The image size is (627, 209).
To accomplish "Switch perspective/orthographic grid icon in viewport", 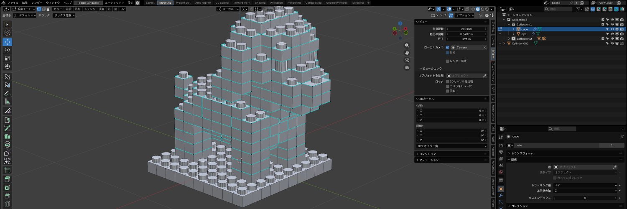I will pos(407,68).
